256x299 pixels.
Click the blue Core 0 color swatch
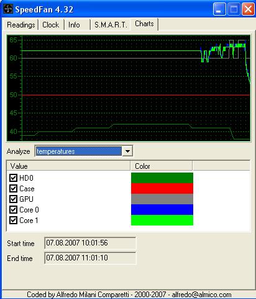(x=162, y=210)
